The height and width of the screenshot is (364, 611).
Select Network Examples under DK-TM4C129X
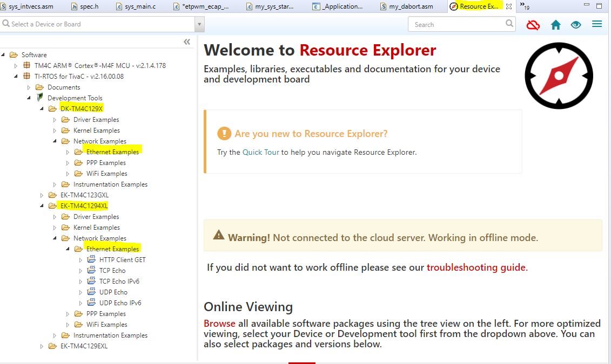(100, 141)
